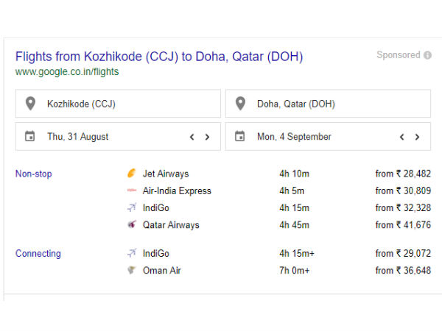Go to previous departure date
Screen dimensions: 442x331
[x=192, y=137]
